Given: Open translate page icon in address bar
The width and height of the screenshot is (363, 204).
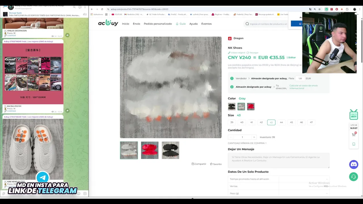Looking at the screenshot, I should (x=310, y=9).
